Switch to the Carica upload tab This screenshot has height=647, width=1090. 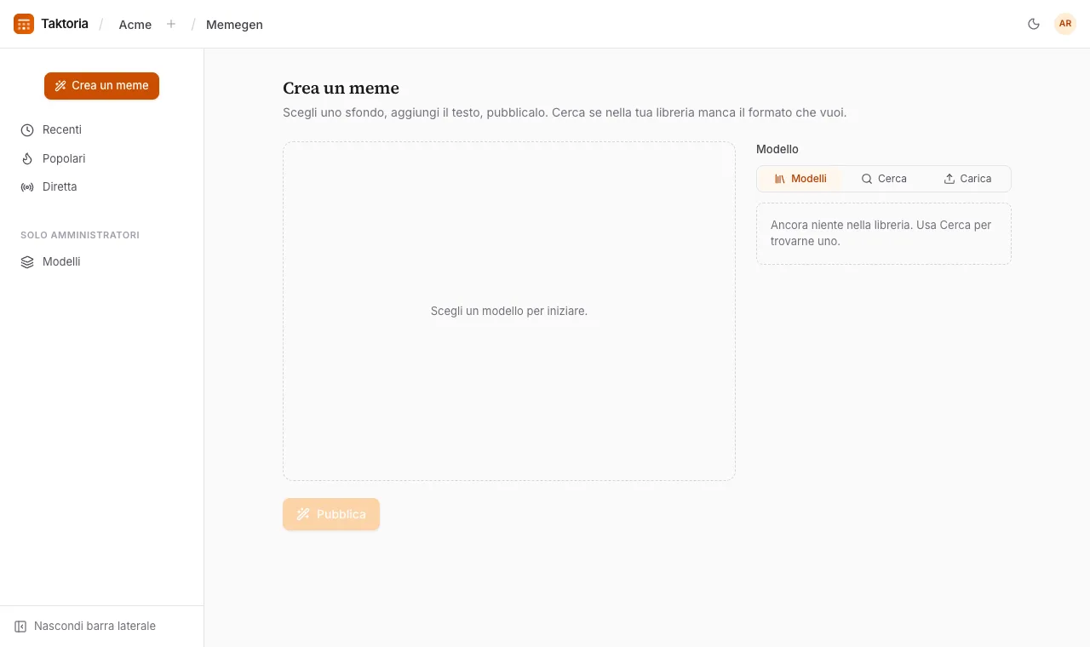(x=967, y=179)
